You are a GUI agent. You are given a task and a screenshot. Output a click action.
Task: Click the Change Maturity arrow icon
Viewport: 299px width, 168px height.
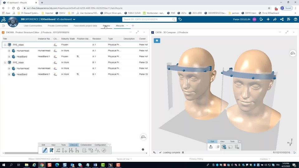[x=58, y=150]
